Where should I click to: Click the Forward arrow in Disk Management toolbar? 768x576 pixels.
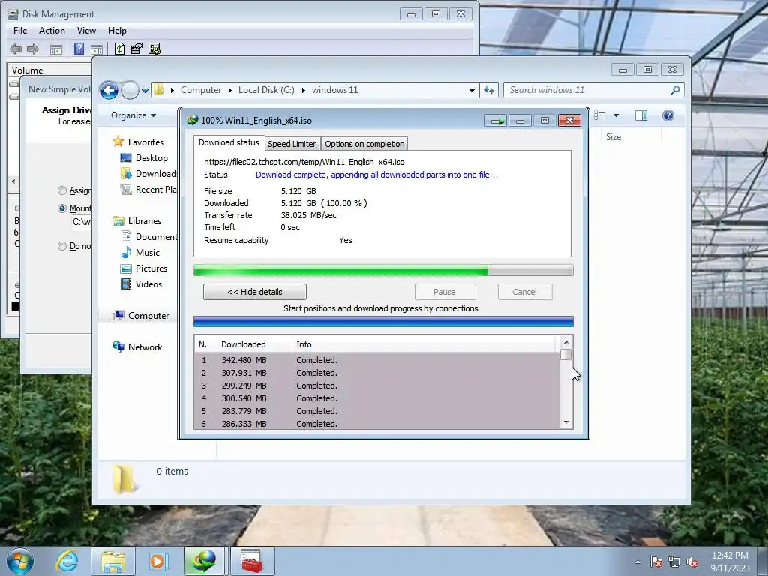tap(33, 49)
